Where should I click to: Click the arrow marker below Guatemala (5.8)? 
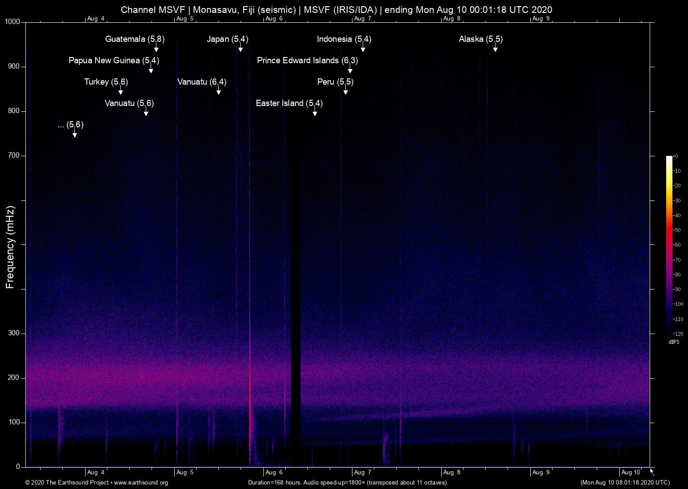pyautogui.click(x=156, y=49)
